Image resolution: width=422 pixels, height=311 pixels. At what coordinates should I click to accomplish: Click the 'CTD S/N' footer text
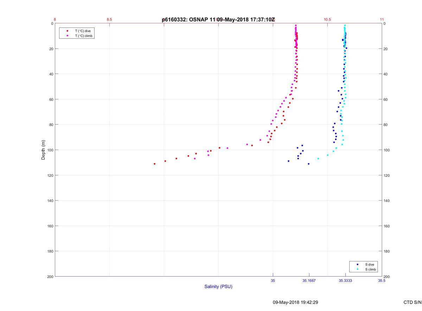(x=413, y=302)
